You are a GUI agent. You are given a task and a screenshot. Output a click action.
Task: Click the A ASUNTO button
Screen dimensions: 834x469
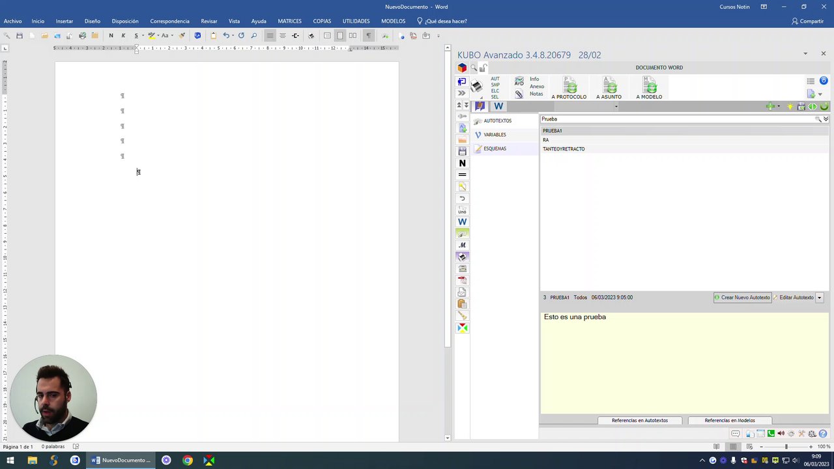point(609,88)
